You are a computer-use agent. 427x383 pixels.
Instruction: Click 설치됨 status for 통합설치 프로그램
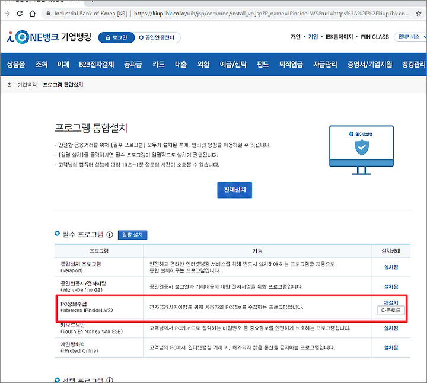pyautogui.click(x=391, y=267)
